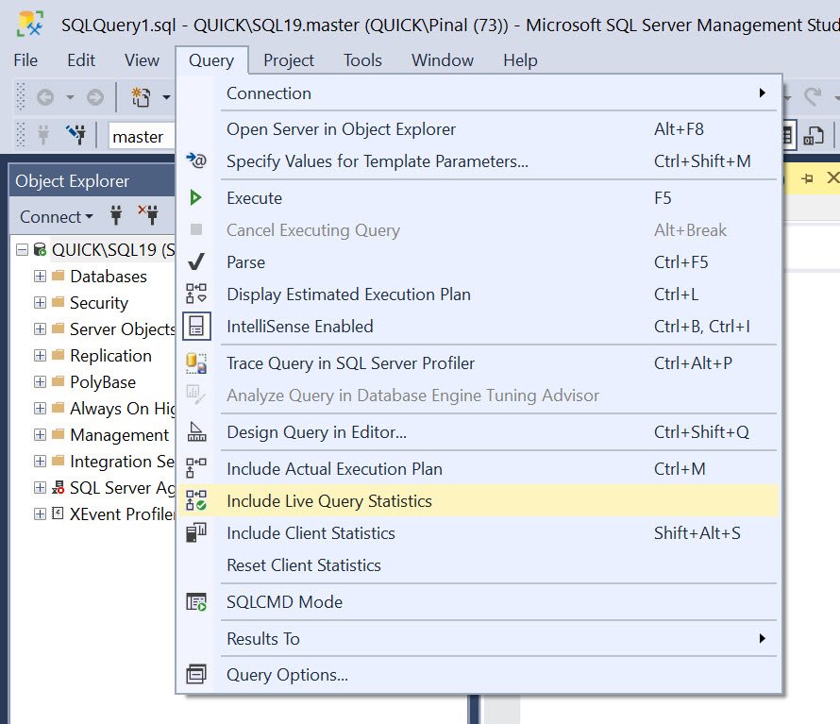Click the grey connect plug toolbar icon
Viewport: 840px width, 724px height.
43,134
